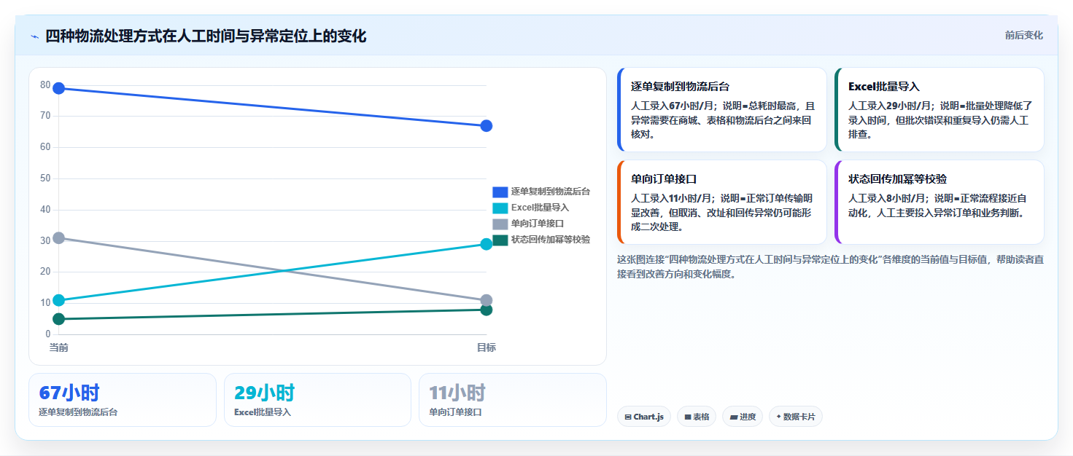The width and height of the screenshot is (1073, 456).
Task: Click the 数据卡片 tag chip
Action: [796, 417]
